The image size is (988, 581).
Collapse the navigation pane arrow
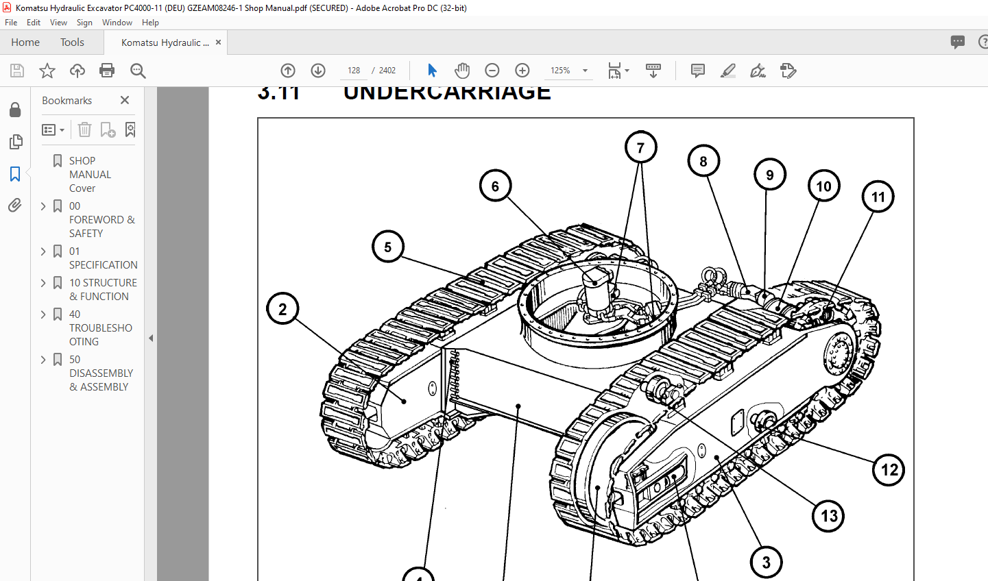coord(151,338)
